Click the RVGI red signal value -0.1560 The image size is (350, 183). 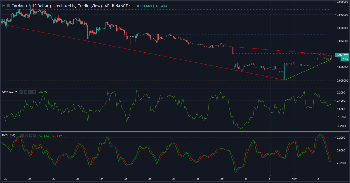57,135
